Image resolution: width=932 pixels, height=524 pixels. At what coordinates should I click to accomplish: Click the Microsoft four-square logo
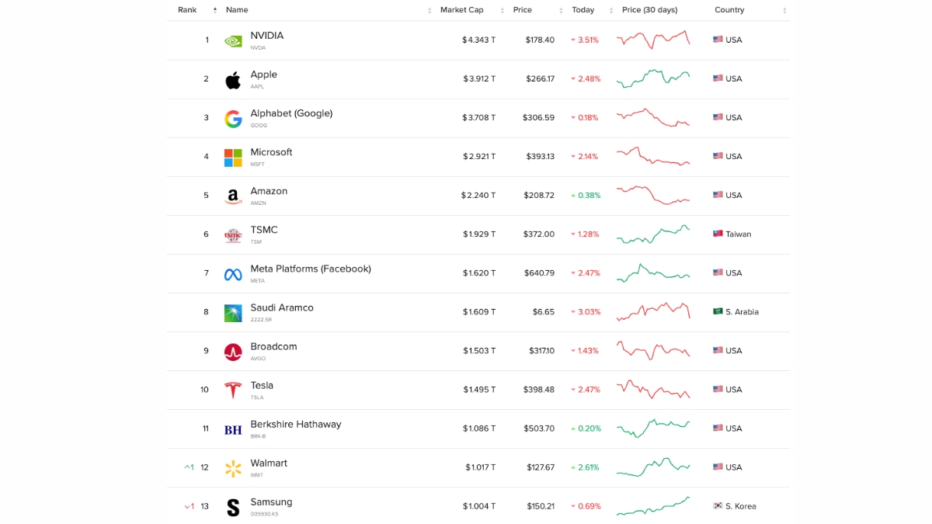click(x=232, y=156)
